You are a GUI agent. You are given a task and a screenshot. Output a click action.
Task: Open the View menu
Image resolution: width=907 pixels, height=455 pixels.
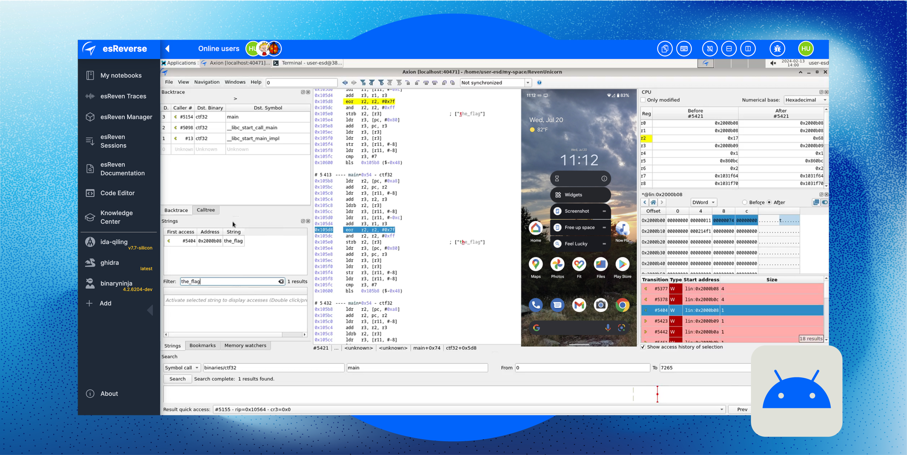[183, 82]
